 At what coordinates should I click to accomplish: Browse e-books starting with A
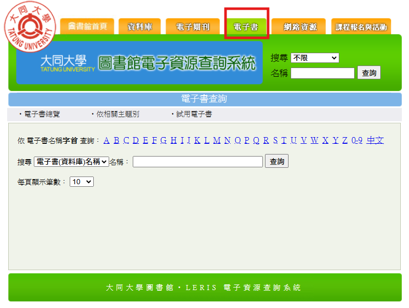[x=106, y=140]
